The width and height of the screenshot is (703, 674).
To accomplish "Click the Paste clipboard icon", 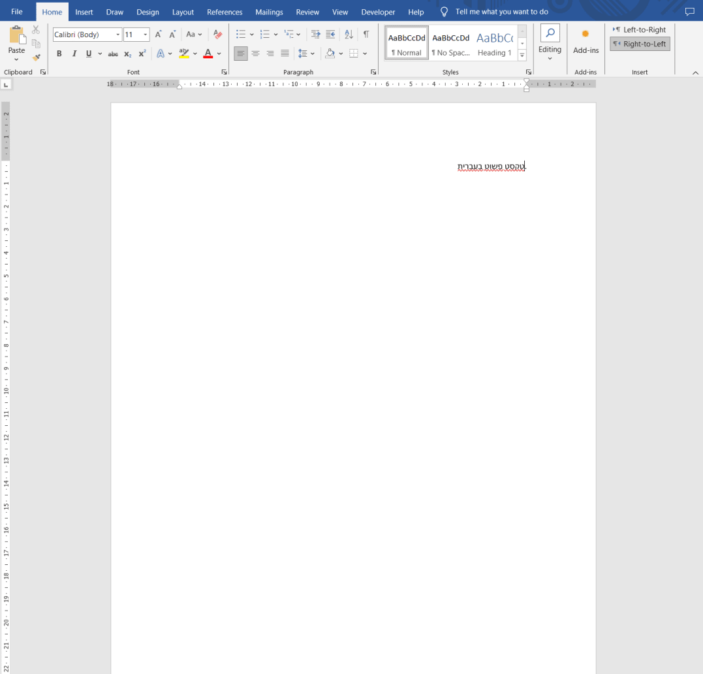I will pos(17,35).
